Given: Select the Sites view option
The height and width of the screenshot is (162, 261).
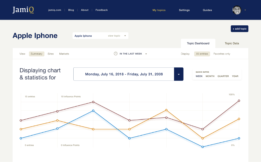Looking at the screenshot, I should click(51, 54).
